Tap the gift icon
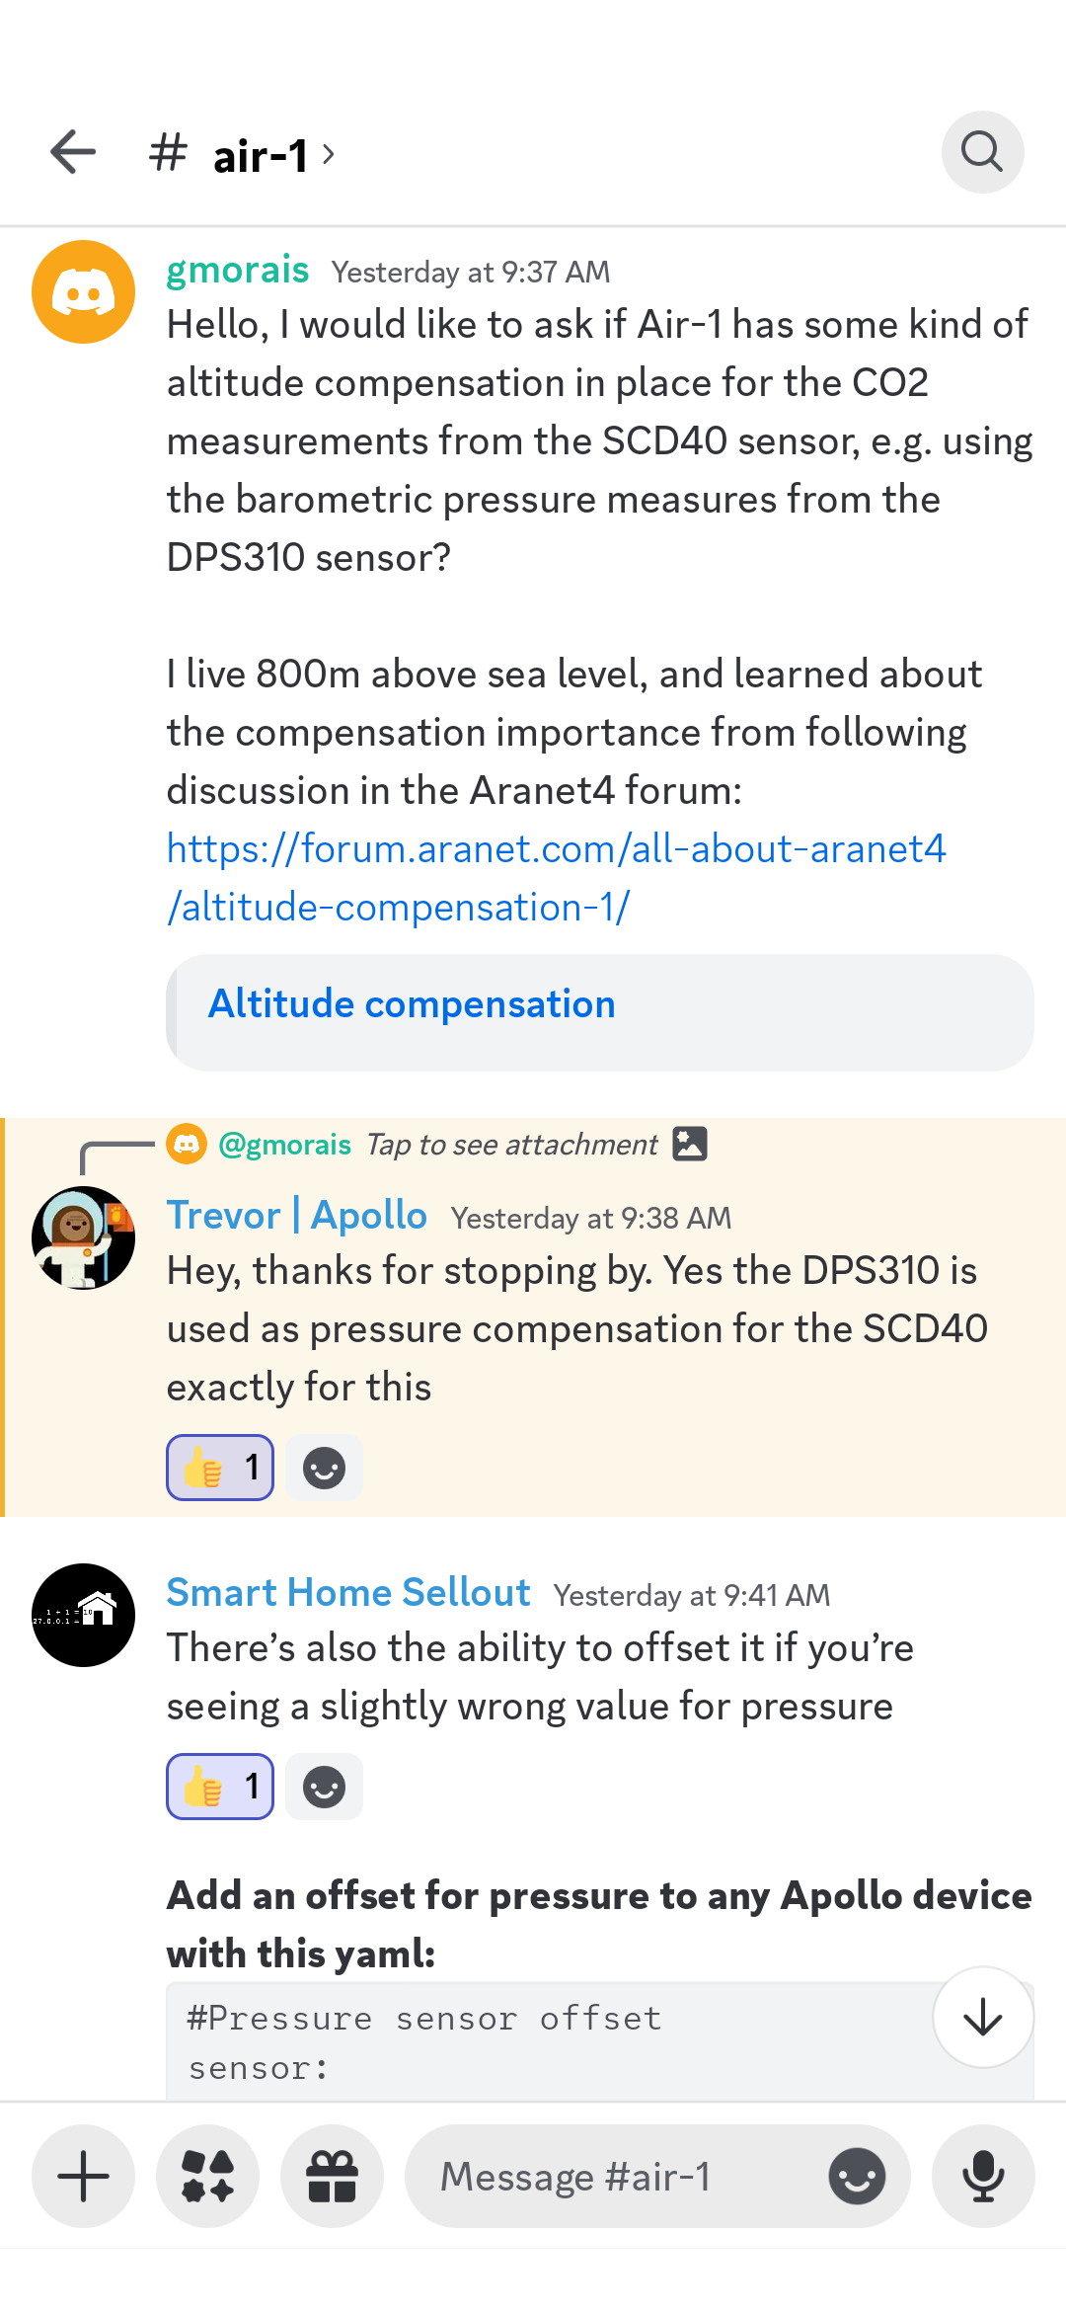This screenshot has height=2311, width=1066. (333, 2177)
